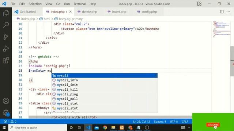Viewport: 234px width, 131px height.
Task: Customize layout icon in title bar
Action: click(199, 4)
